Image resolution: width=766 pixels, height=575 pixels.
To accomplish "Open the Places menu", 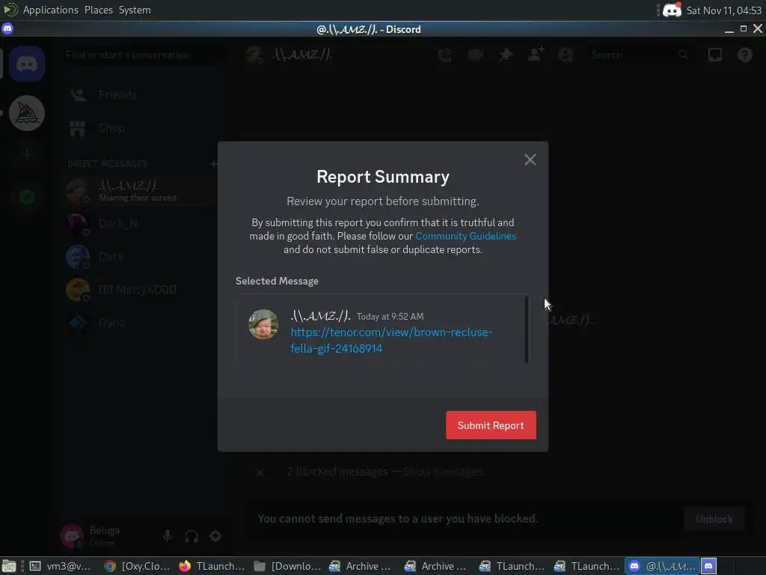I will 99,10.
